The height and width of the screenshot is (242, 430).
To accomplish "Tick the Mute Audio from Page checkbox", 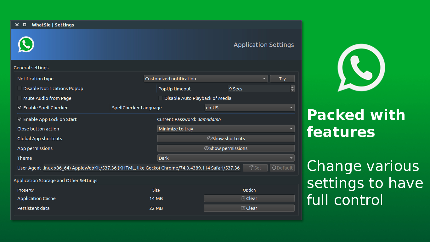I will [20, 98].
